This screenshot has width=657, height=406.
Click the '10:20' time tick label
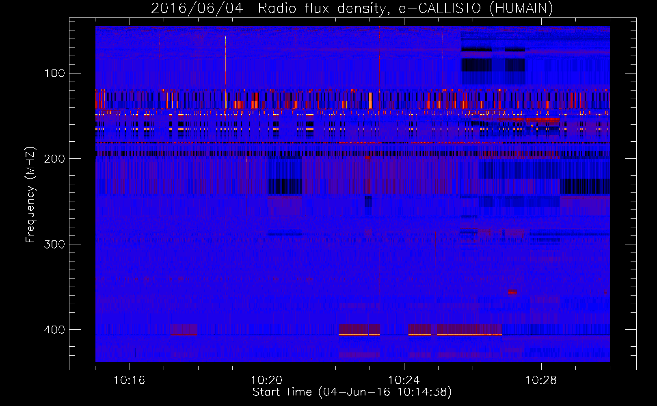click(x=267, y=380)
